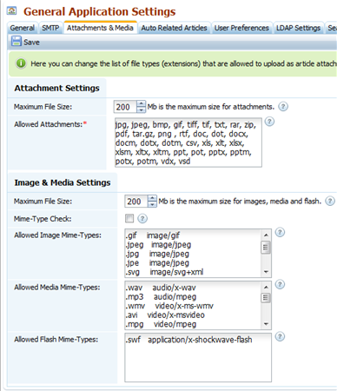337x391 pixels.
Task: Click the Allowed Flash Mime-Types text box
Action: click(x=198, y=357)
